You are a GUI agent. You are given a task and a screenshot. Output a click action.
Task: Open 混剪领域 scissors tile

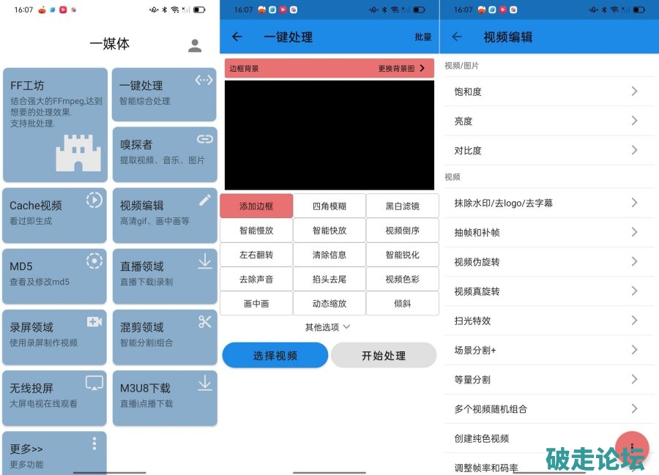164,333
